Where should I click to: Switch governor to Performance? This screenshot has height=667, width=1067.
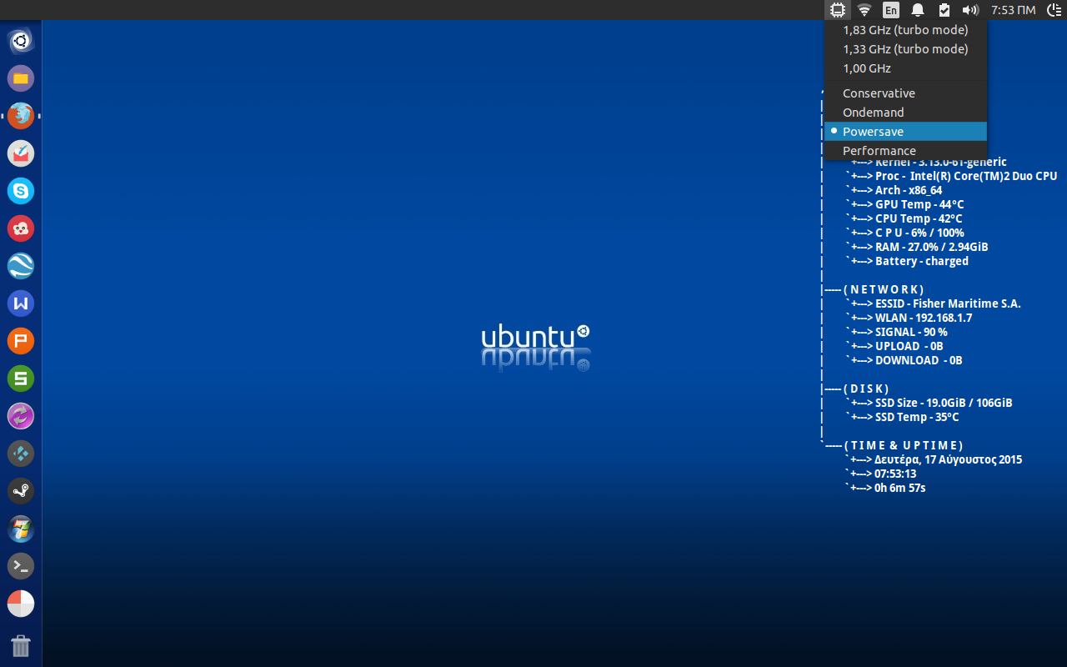[879, 151]
